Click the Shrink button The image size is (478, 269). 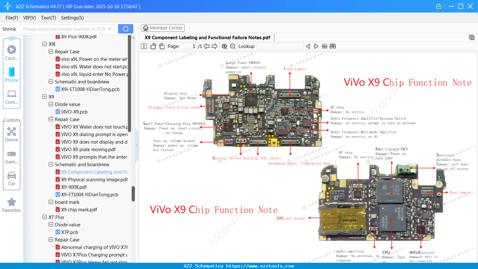[9, 29]
